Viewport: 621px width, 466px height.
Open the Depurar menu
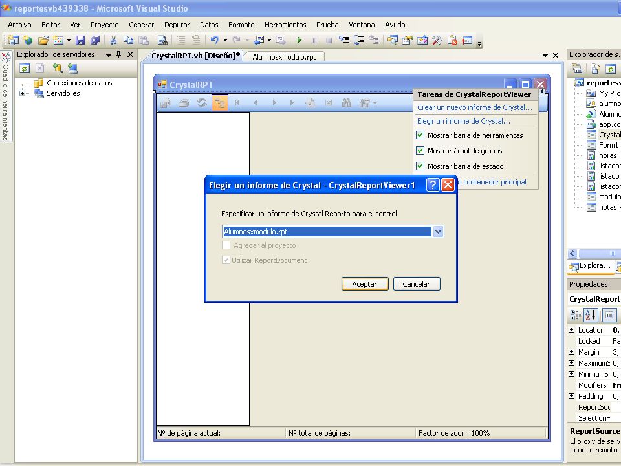click(177, 25)
